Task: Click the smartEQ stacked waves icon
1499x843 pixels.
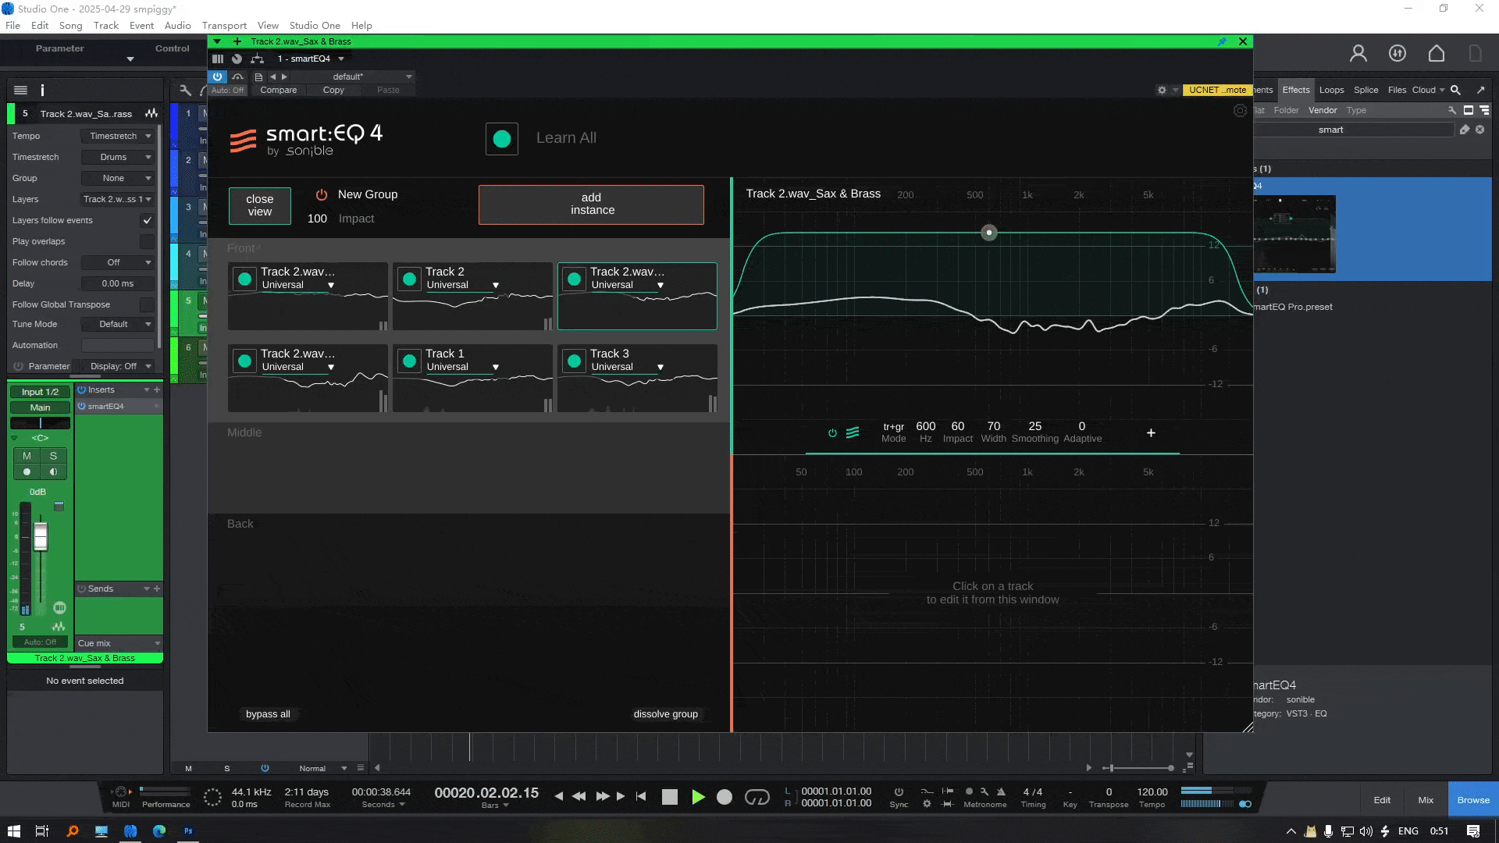Action: click(x=853, y=432)
